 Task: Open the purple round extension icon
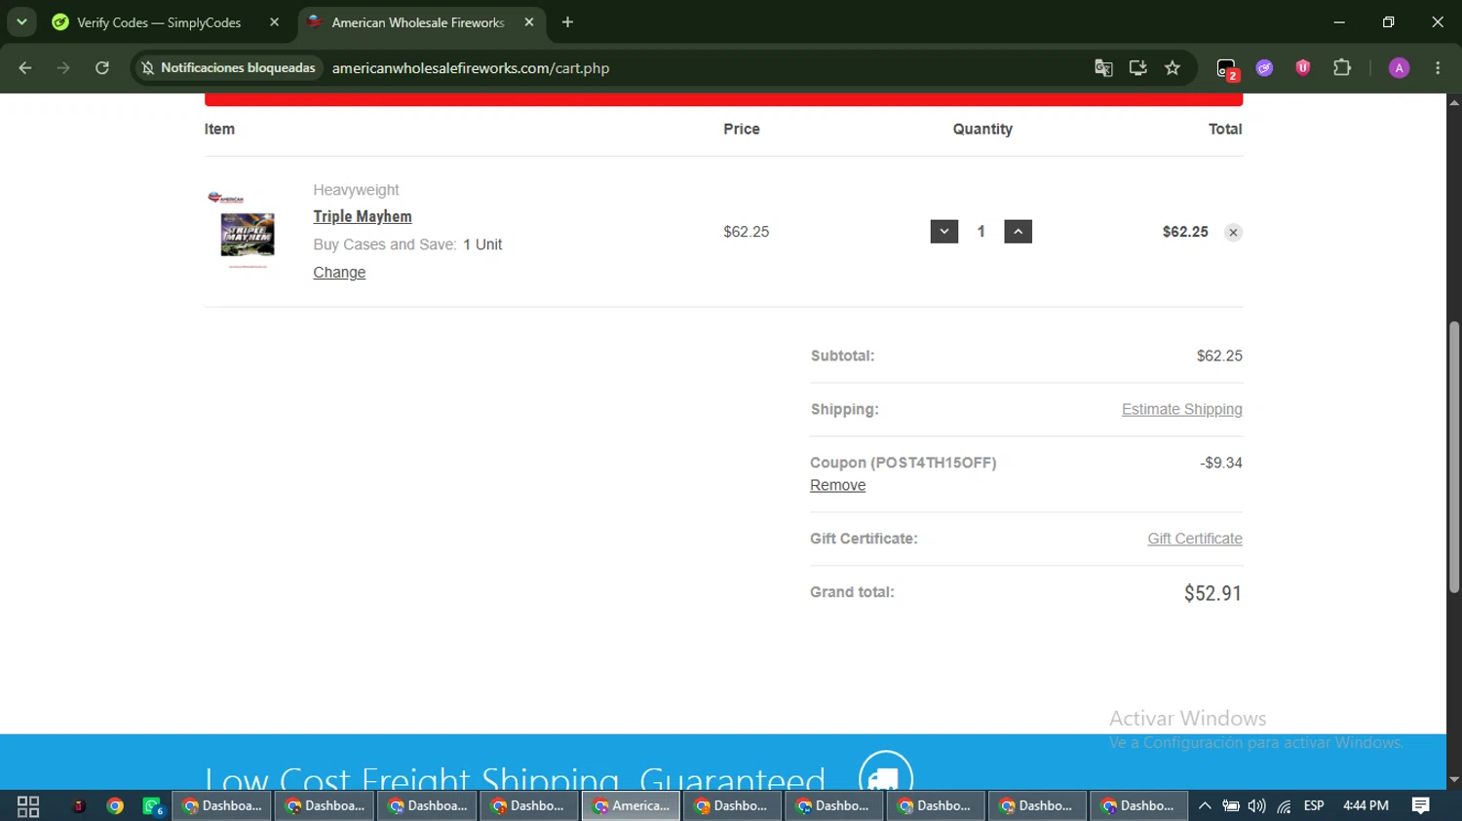(x=1264, y=68)
